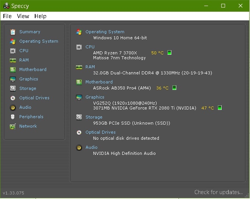This screenshot has height=199, width=250.
Task: Click the Graphics monitor icon in sidebar
Action: pyautogui.click(x=13, y=79)
